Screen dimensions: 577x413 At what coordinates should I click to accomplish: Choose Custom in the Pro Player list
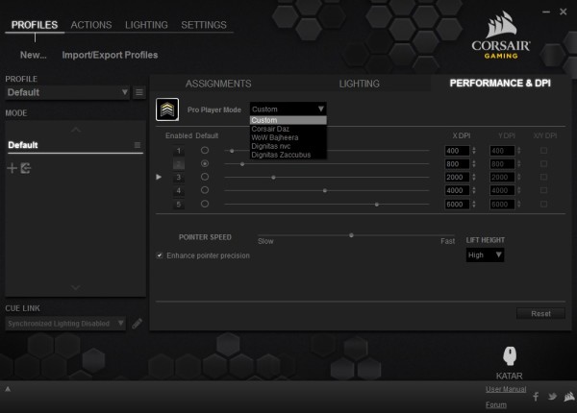pyautogui.click(x=288, y=120)
